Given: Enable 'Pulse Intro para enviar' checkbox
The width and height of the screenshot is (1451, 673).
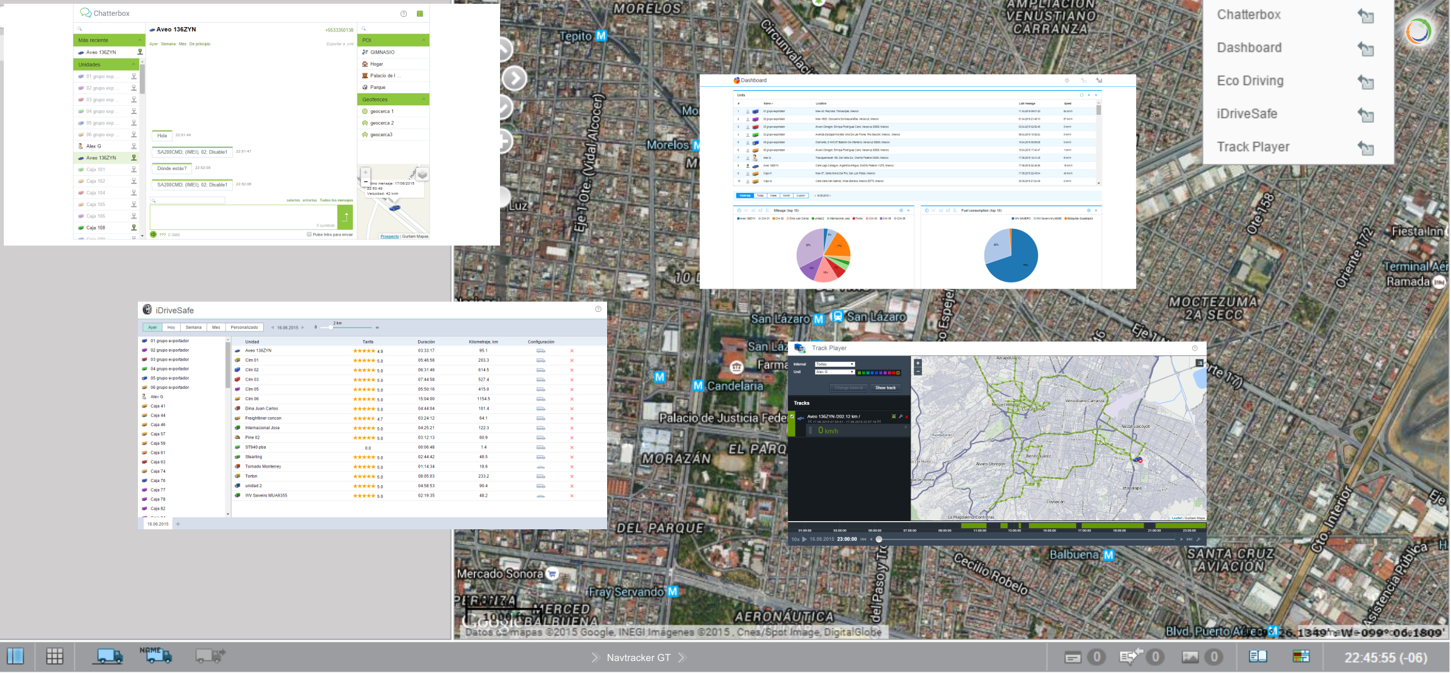Looking at the screenshot, I should pyautogui.click(x=309, y=234).
